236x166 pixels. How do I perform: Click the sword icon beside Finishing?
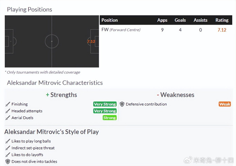coord(8,104)
